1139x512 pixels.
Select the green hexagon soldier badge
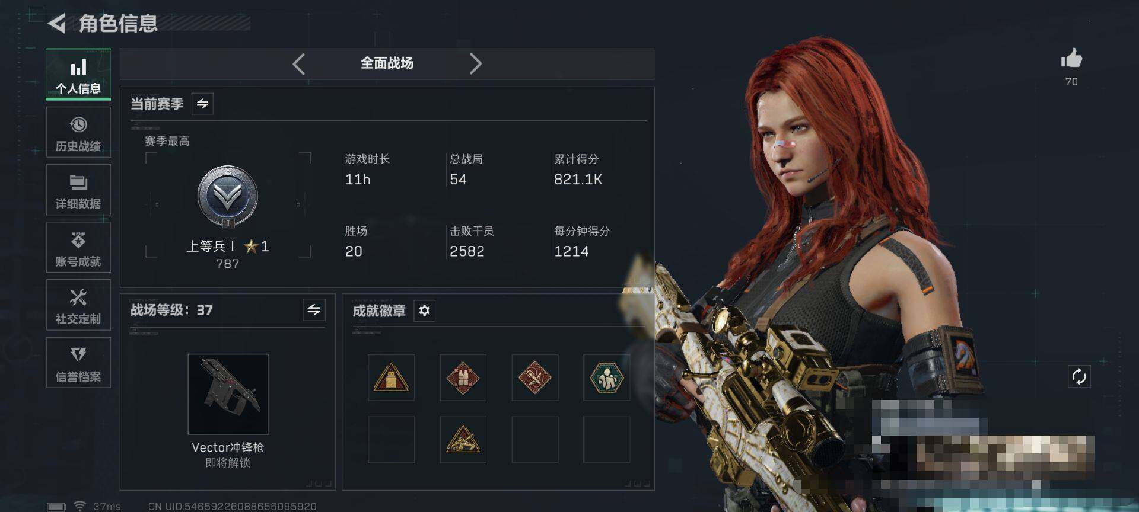(606, 377)
